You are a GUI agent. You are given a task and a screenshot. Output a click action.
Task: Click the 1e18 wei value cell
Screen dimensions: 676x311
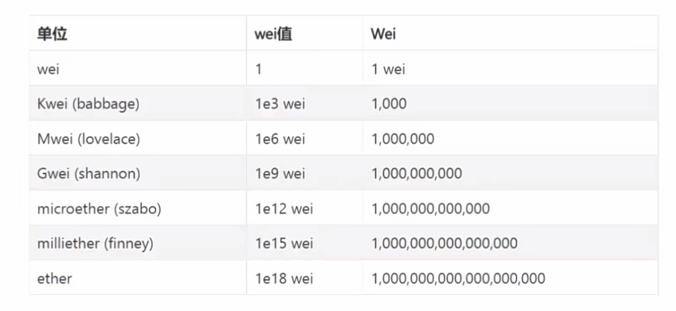[283, 278]
